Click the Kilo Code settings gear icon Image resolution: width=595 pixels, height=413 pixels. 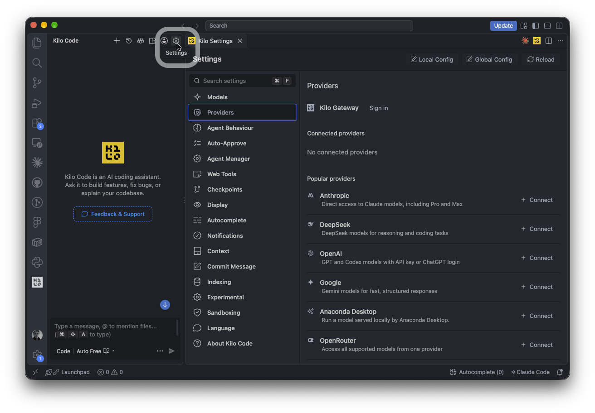176,41
